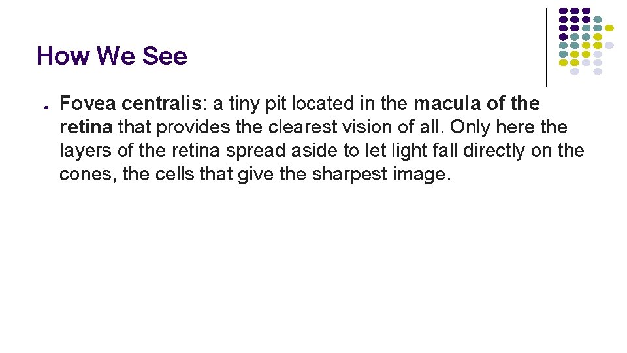
Task: Click the small bullet point before Fovea
Action: pyautogui.click(x=46, y=107)
